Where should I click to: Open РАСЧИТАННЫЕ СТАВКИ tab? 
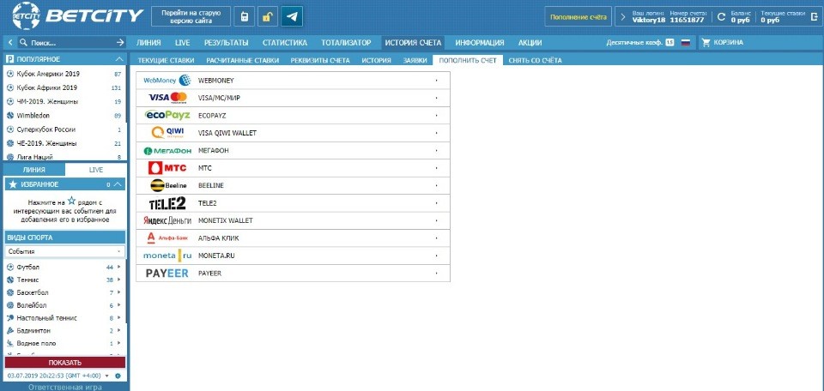coord(242,60)
